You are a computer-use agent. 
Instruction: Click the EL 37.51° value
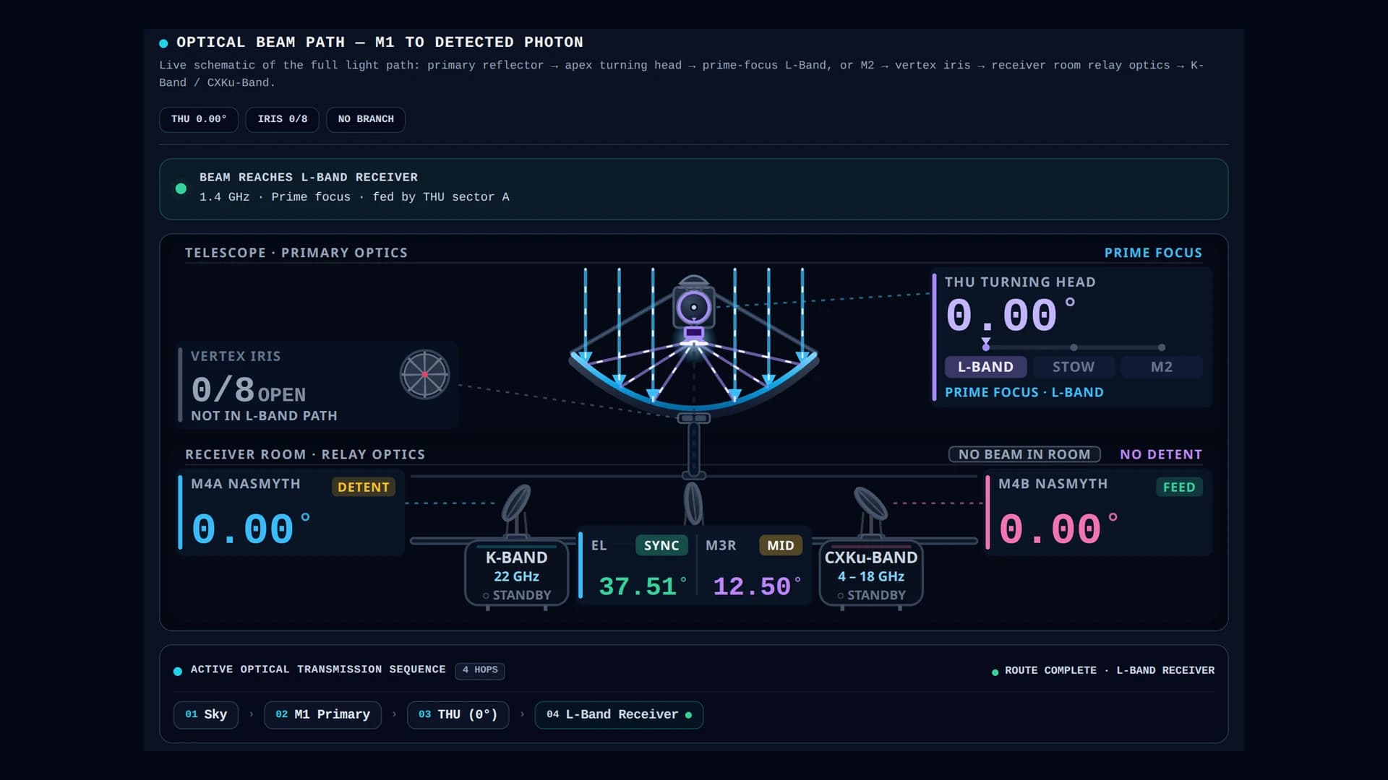coord(643,586)
